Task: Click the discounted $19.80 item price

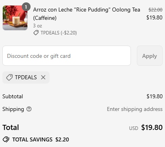Action: coord(154,17)
